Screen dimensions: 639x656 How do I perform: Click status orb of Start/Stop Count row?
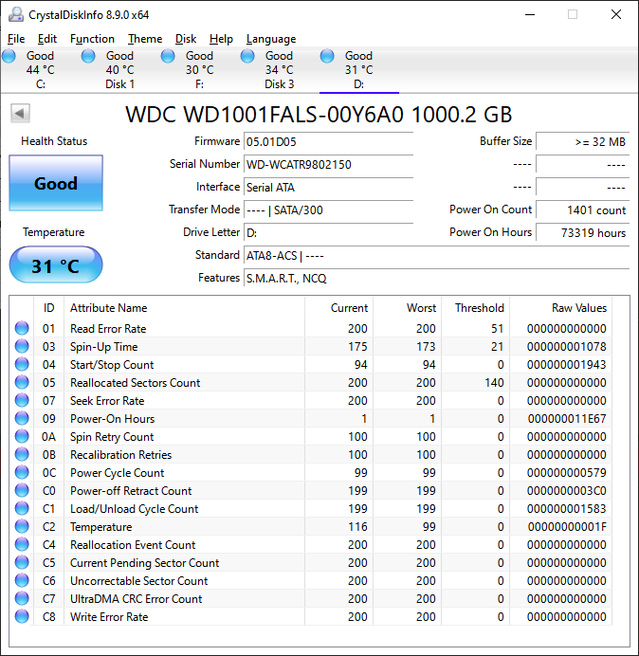[x=22, y=364]
